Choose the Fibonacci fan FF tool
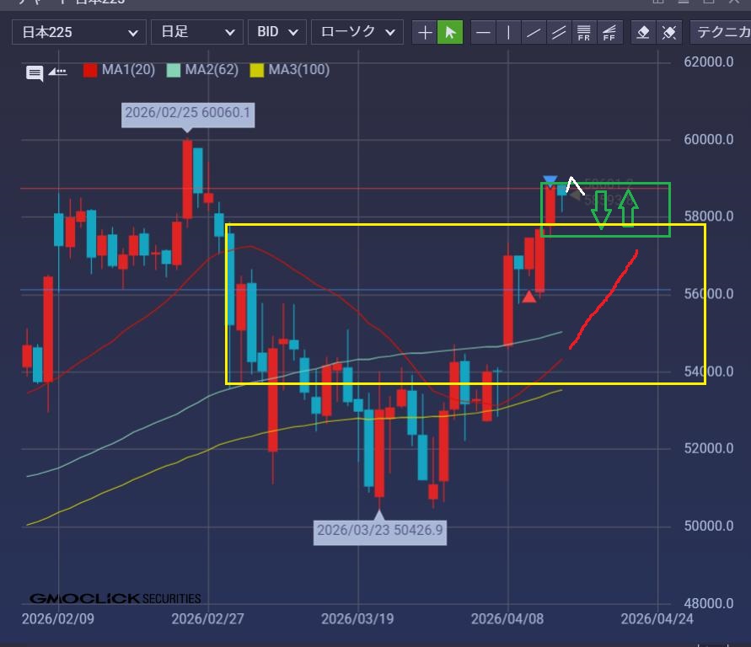Screen dimensions: 751x647 point(609,33)
